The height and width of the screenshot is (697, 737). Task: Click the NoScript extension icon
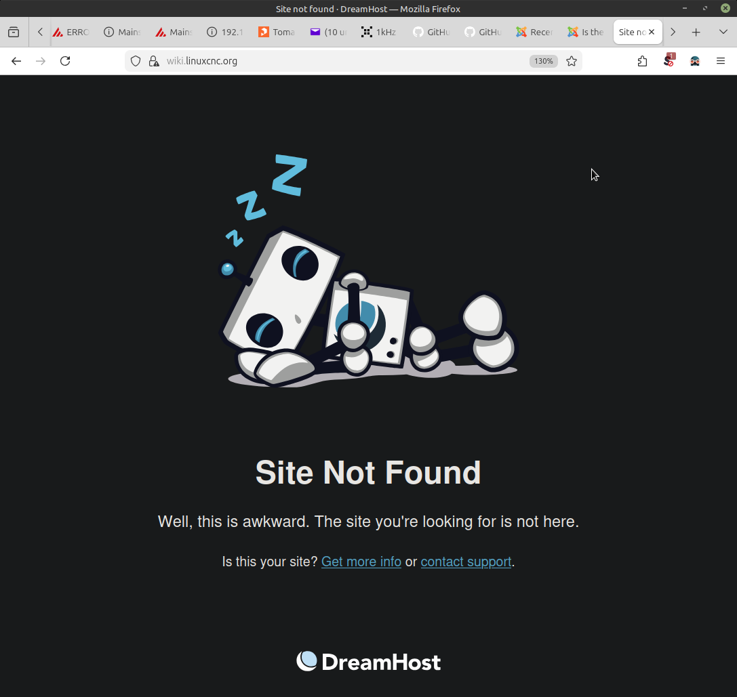pos(669,60)
